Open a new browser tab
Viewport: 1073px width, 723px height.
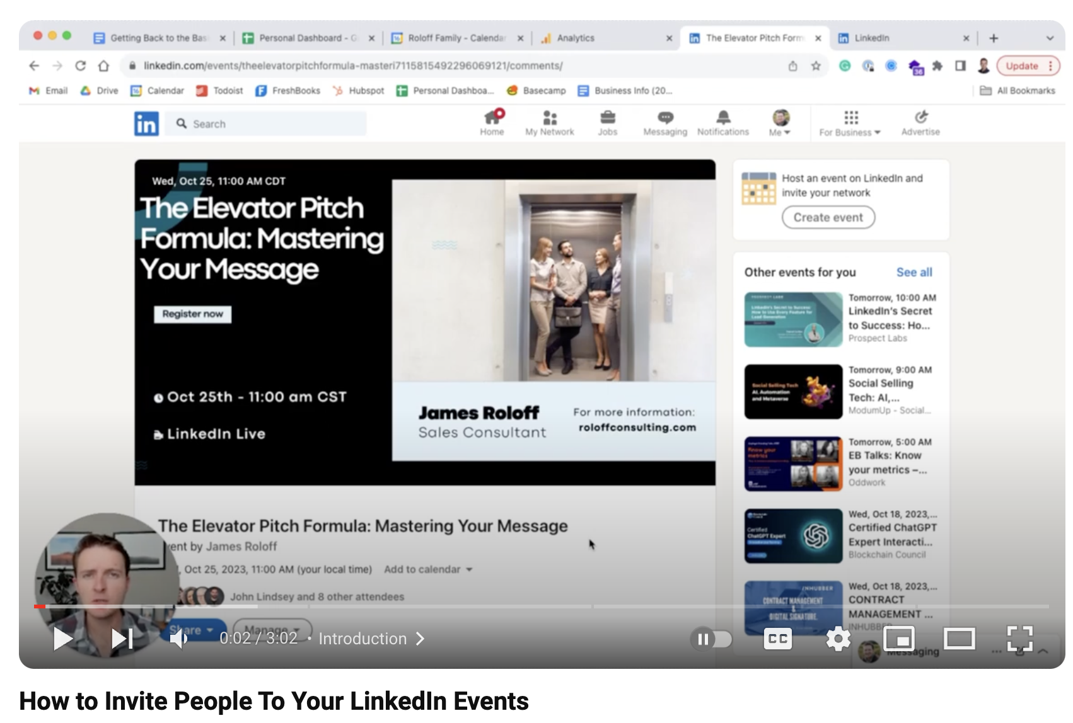coord(994,38)
